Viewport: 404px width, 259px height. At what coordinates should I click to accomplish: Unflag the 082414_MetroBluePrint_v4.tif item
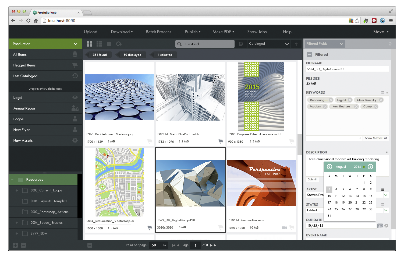(221, 141)
